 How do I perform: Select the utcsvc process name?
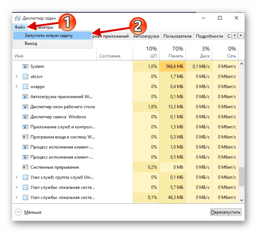coord(37,77)
